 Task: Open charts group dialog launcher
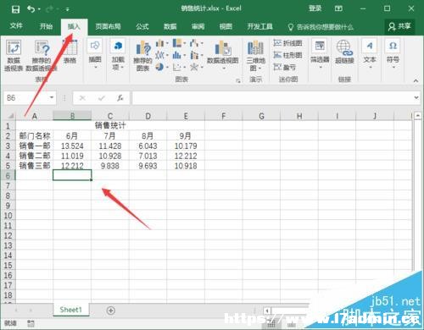[238, 80]
